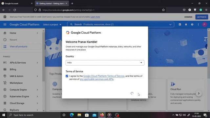
Task: Open the notifications bell
Action: tap(186, 25)
